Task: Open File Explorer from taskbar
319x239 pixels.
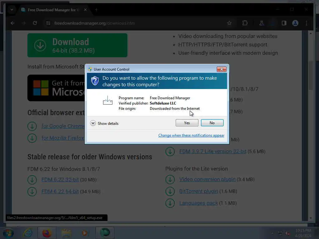Action: click(66, 233)
